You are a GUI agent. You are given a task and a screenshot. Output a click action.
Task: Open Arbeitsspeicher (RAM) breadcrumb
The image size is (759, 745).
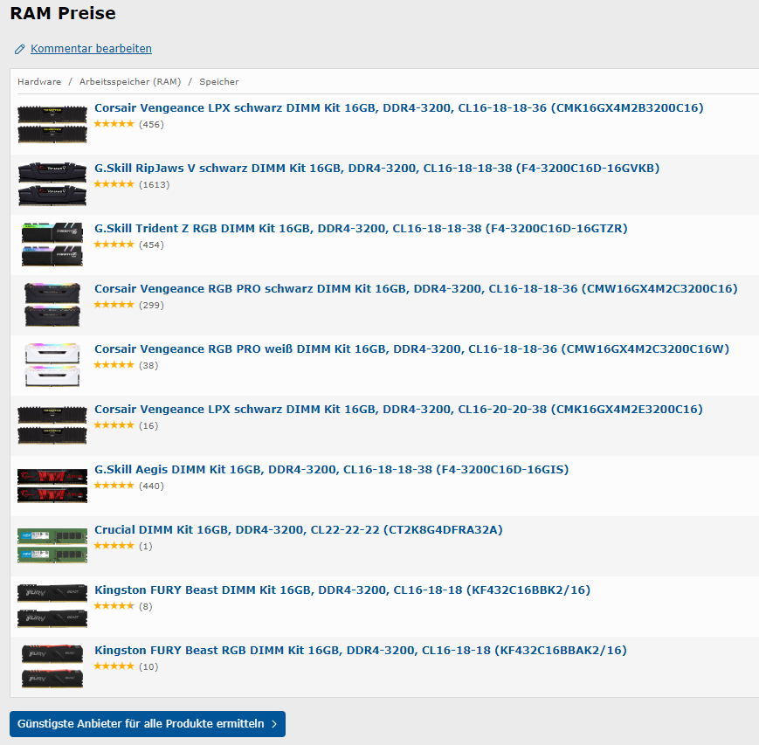pos(130,82)
